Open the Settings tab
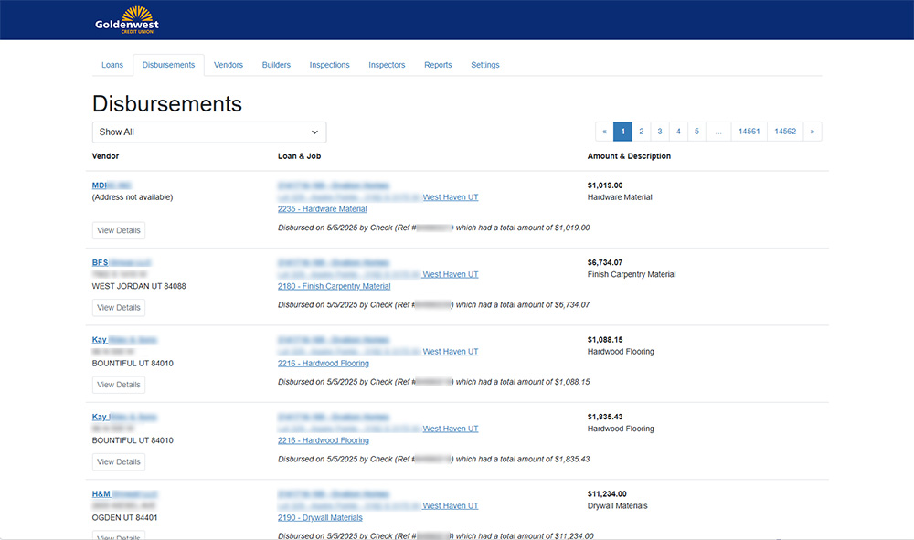Screen dimensions: 914x540 point(485,65)
